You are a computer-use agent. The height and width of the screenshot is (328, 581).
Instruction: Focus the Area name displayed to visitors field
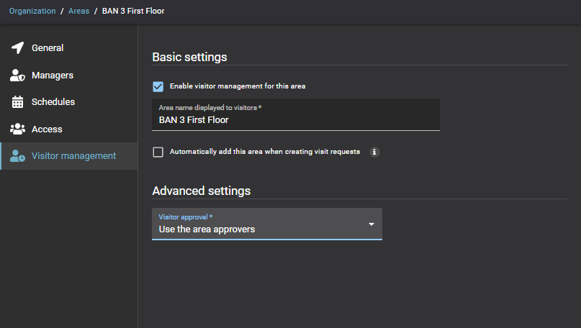[295, 120]
